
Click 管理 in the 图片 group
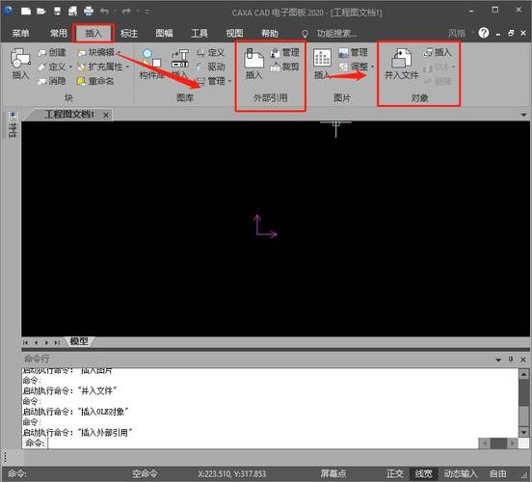click(354, 53)
